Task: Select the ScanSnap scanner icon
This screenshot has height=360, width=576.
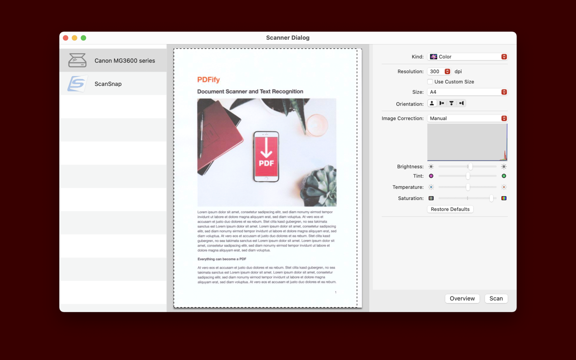Action: [77, 84]
